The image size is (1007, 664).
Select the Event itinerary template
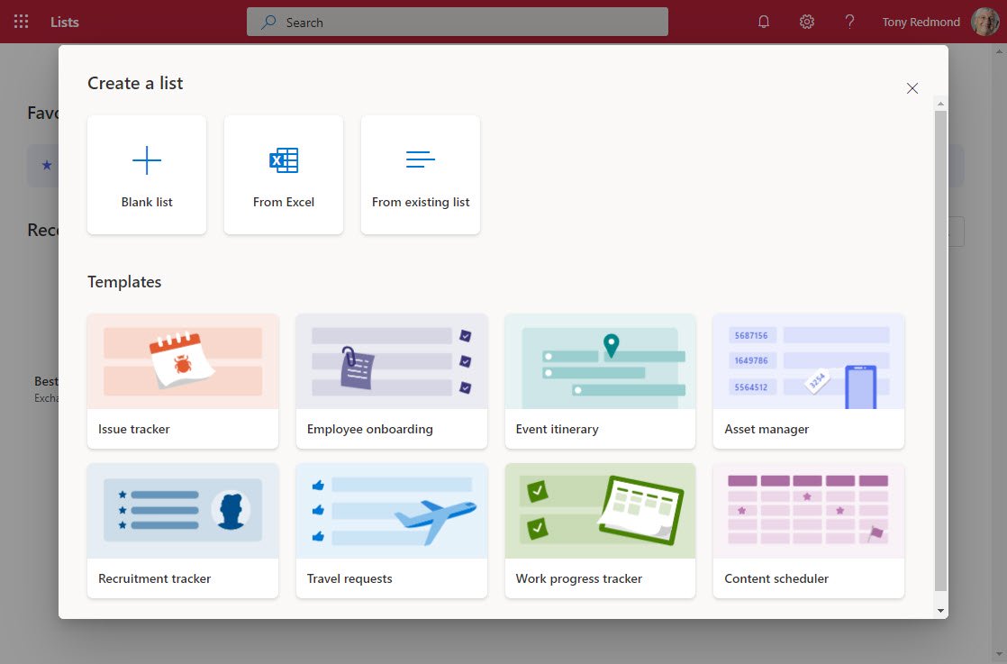tap(600, 381)
